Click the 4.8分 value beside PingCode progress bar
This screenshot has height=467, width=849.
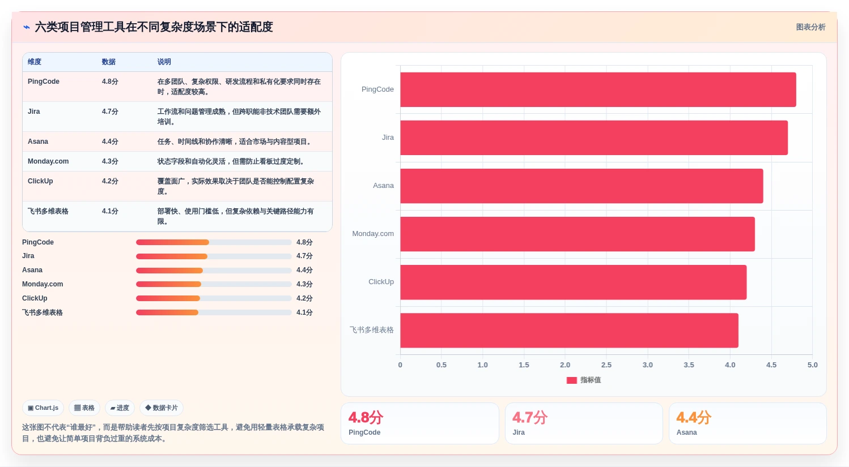pyautogui.click(x=304, y=242)
